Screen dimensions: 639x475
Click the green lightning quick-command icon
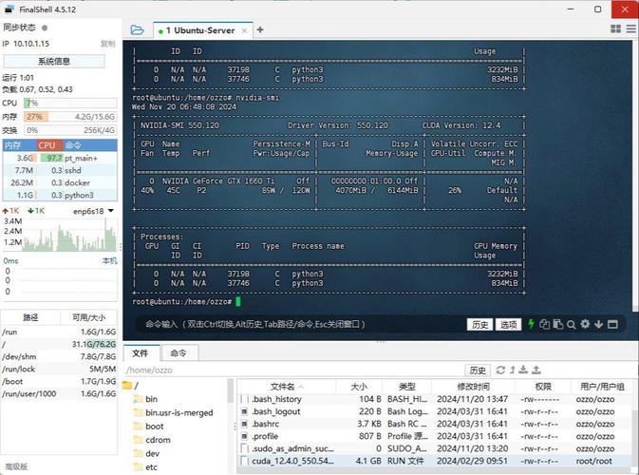pyautogui.click(x=531, y=324)
